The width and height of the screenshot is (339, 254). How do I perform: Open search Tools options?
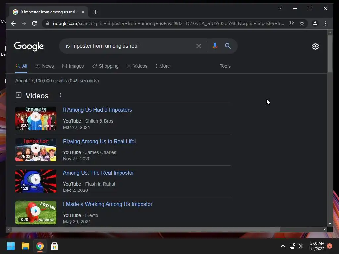(225, 66)
